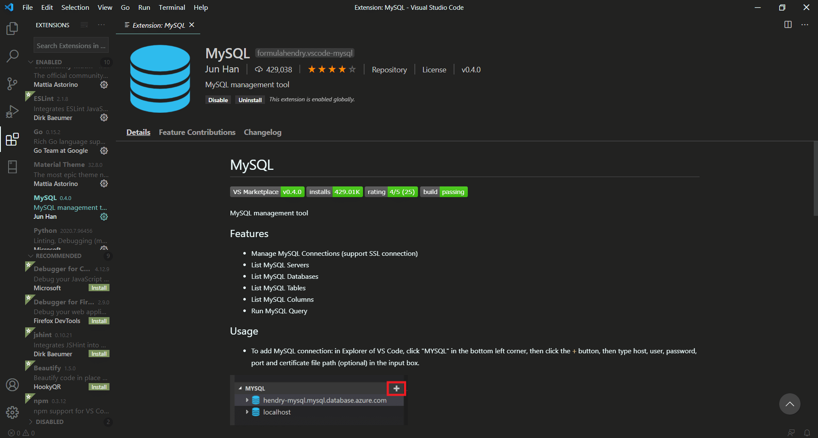Image resolution: width=818 pixels, height=438 pixels.
Task: Click the VS Marketplace v0.4.0 badge
Action: point(267,192)
